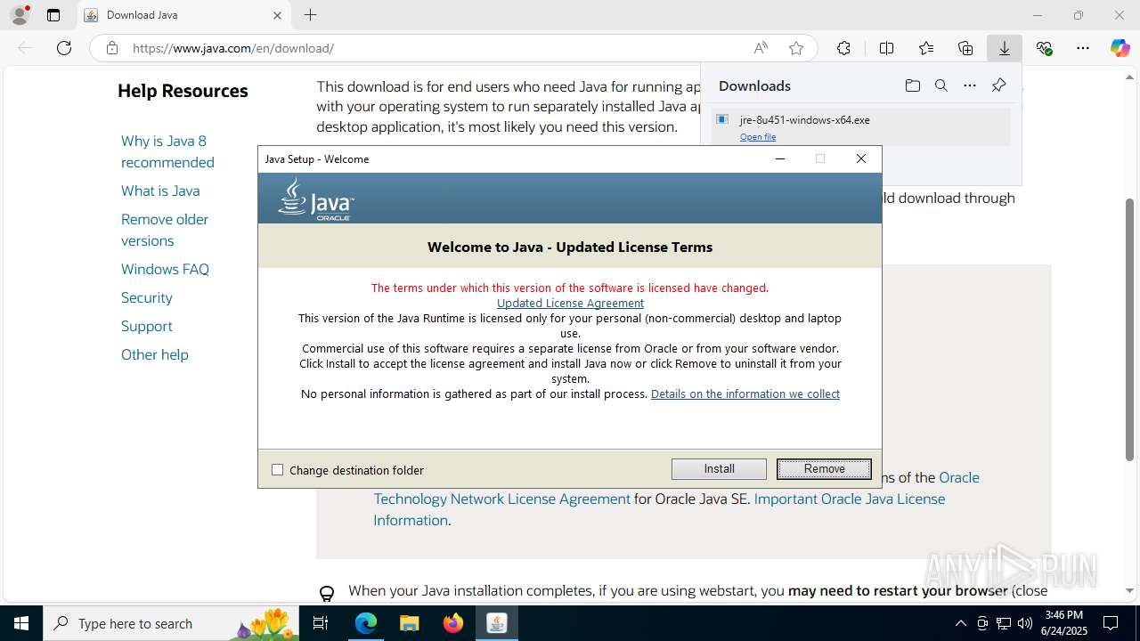Search downloads with magnifier icon
Screen dimensions: 1140x641
click(940, 85)
